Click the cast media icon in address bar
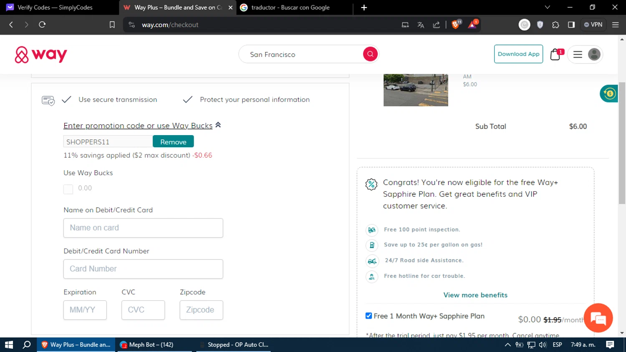This screenshot has height=352, width=626. 405,25
